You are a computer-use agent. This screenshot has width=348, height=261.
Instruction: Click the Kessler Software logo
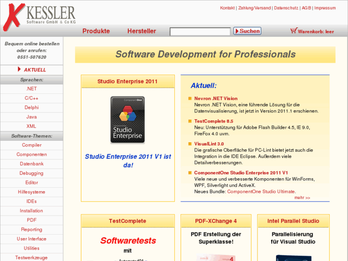coord(39,17)
